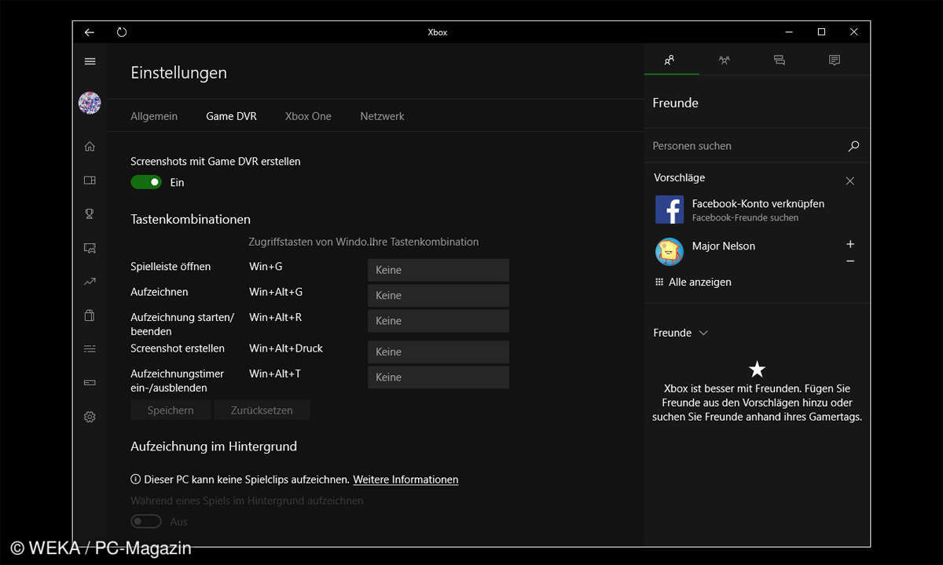Toggle background recording switch (Aus)
The width and height of the screenshot is (943, 565).
click(x=146, y=521)
